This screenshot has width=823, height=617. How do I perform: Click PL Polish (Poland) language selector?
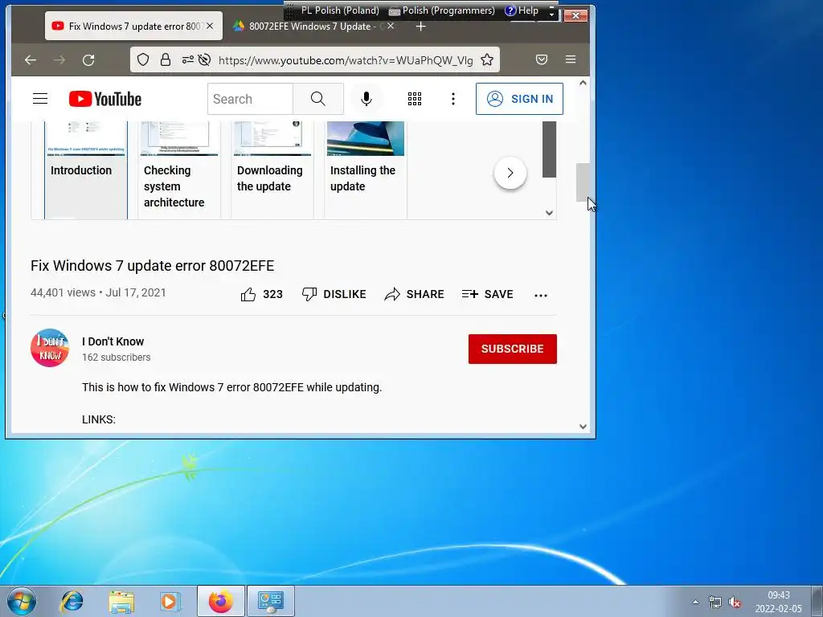pyautogui.click(x=340, y=10)
